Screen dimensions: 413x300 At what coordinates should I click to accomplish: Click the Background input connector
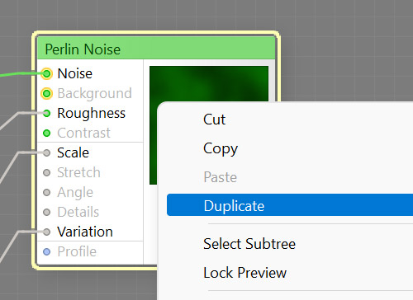[x=46, y=93]
